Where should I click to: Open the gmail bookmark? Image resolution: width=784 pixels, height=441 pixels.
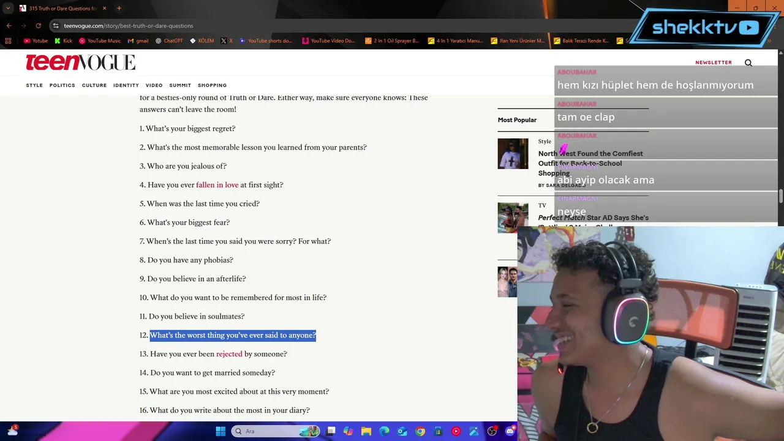(x=138, y=41)
